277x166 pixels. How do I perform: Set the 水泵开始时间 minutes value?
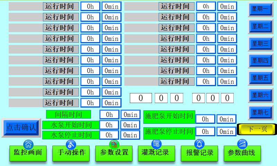coord(130,125)
